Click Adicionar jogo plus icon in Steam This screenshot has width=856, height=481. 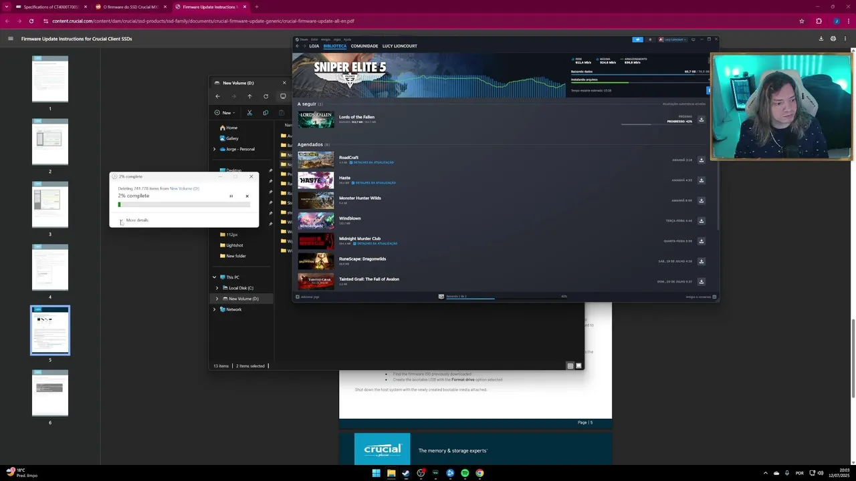(298, 297)
